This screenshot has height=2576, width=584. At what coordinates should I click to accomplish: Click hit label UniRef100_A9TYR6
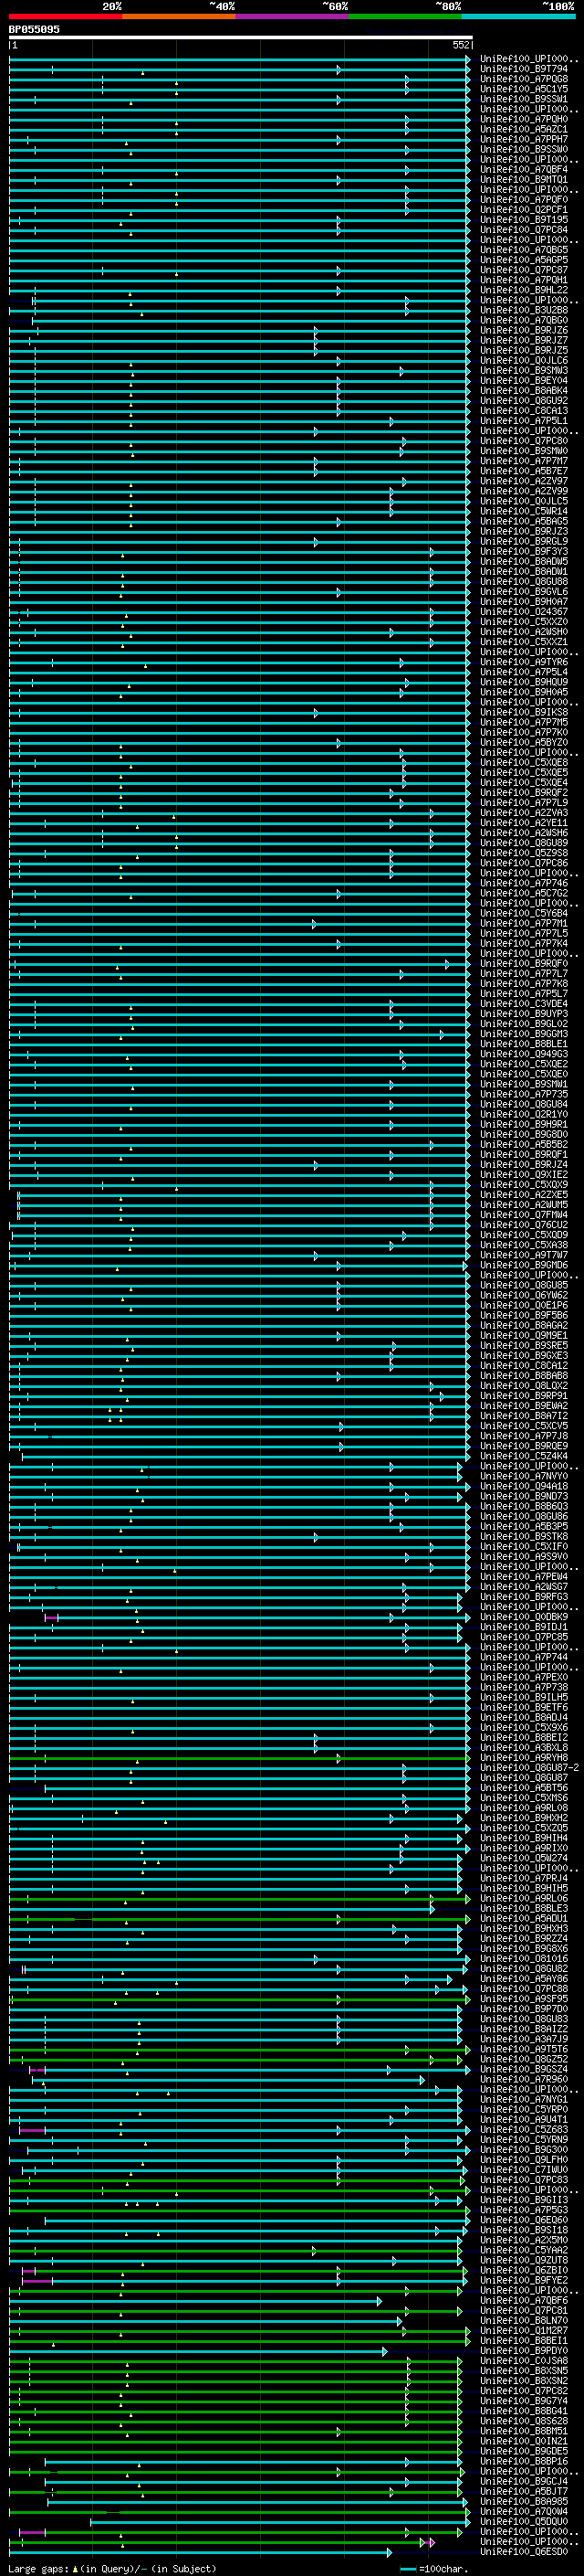[x=524, y=662]
